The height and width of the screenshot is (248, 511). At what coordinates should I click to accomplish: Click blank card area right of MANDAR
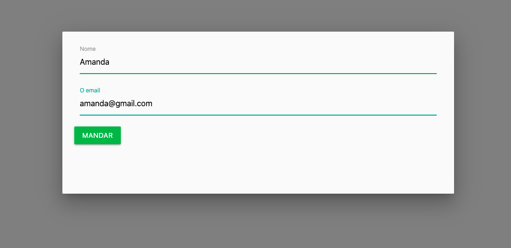tap(280, 135)
